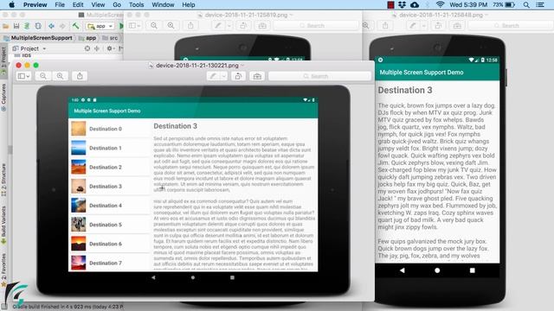The width and height of the screenshot is (554, 311).
Task: Open the app run configuration dropdown
Action: click(x=100, y=26)
